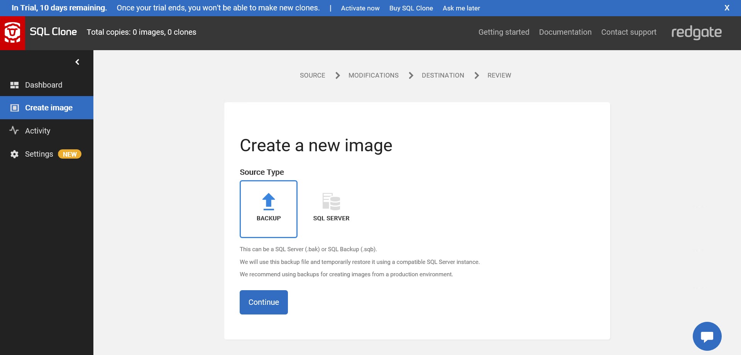Open the Activity page
This screenshot has height=355, width=741.
[47, 131]
